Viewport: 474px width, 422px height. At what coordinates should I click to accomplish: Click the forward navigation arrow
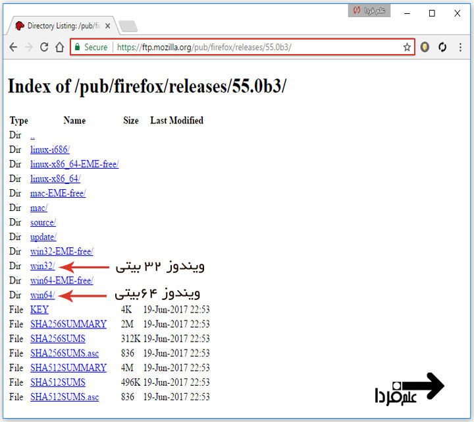pos(28,47)
